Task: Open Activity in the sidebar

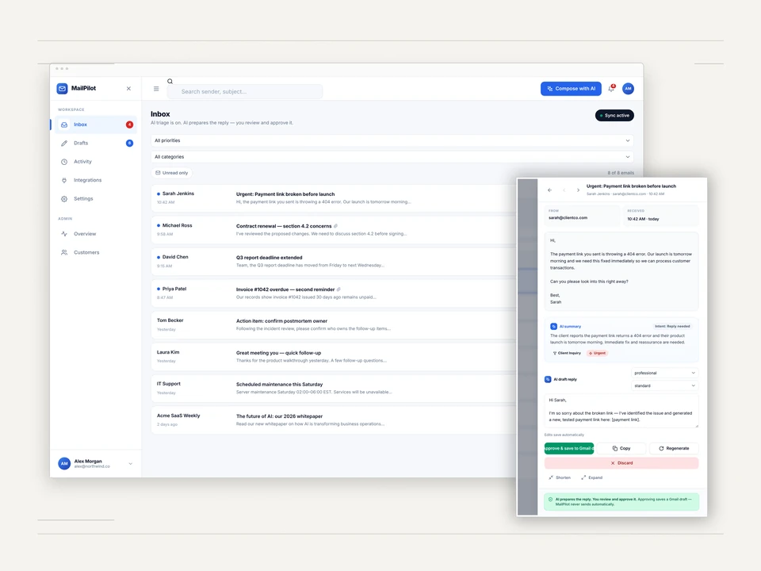Action: click(x=94, y=162)
